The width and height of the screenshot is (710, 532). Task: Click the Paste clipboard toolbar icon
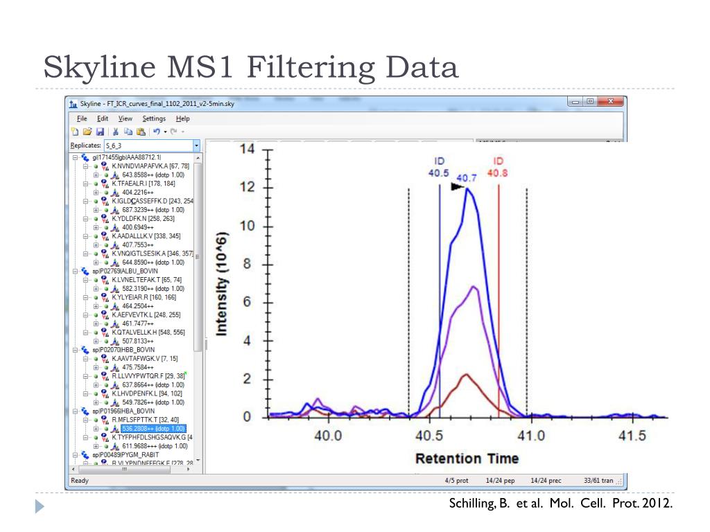tap(141, 132)
